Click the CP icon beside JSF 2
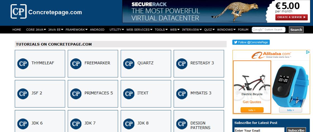This screenshot has height=132, width=313. [23, 94]
